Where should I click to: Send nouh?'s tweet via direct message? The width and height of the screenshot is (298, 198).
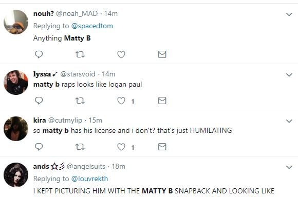point(162,54)
